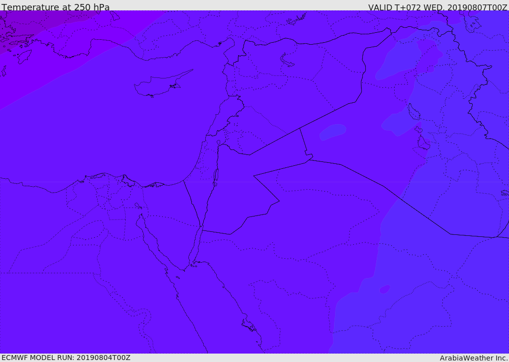The image size is (509, 362).
Task: Click the 'ECMWF MODEL RUN: 20190804T00Z' text
Action: (x=66, y=358)
